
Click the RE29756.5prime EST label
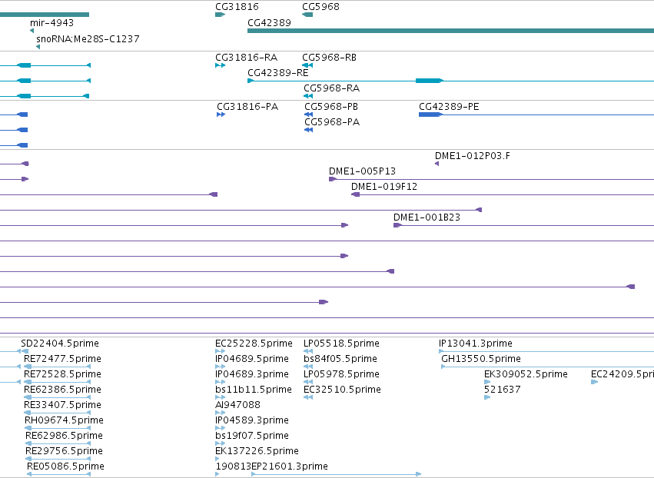pos(64,451)
